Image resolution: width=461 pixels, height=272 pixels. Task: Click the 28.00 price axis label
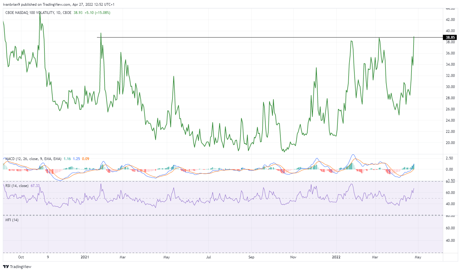coord(450,98)
